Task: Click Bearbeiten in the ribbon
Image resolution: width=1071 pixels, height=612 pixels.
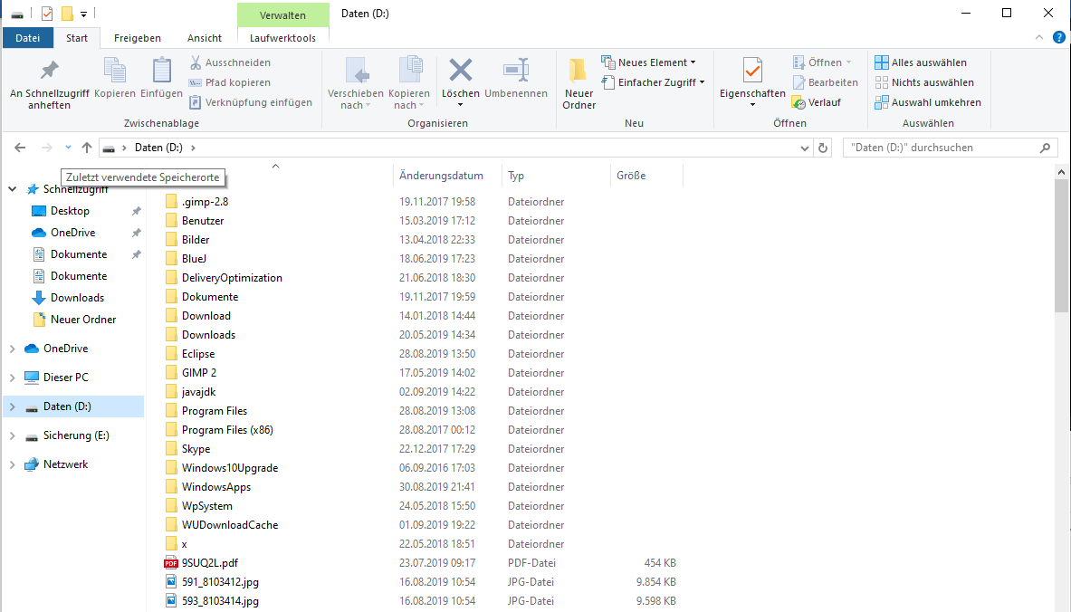Action: [825, 82]
